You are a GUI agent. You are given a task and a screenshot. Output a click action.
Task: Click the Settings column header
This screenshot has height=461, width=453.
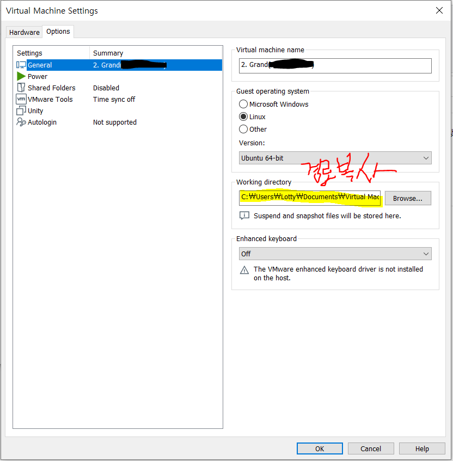pyautogui.click(x=52, y=53)
